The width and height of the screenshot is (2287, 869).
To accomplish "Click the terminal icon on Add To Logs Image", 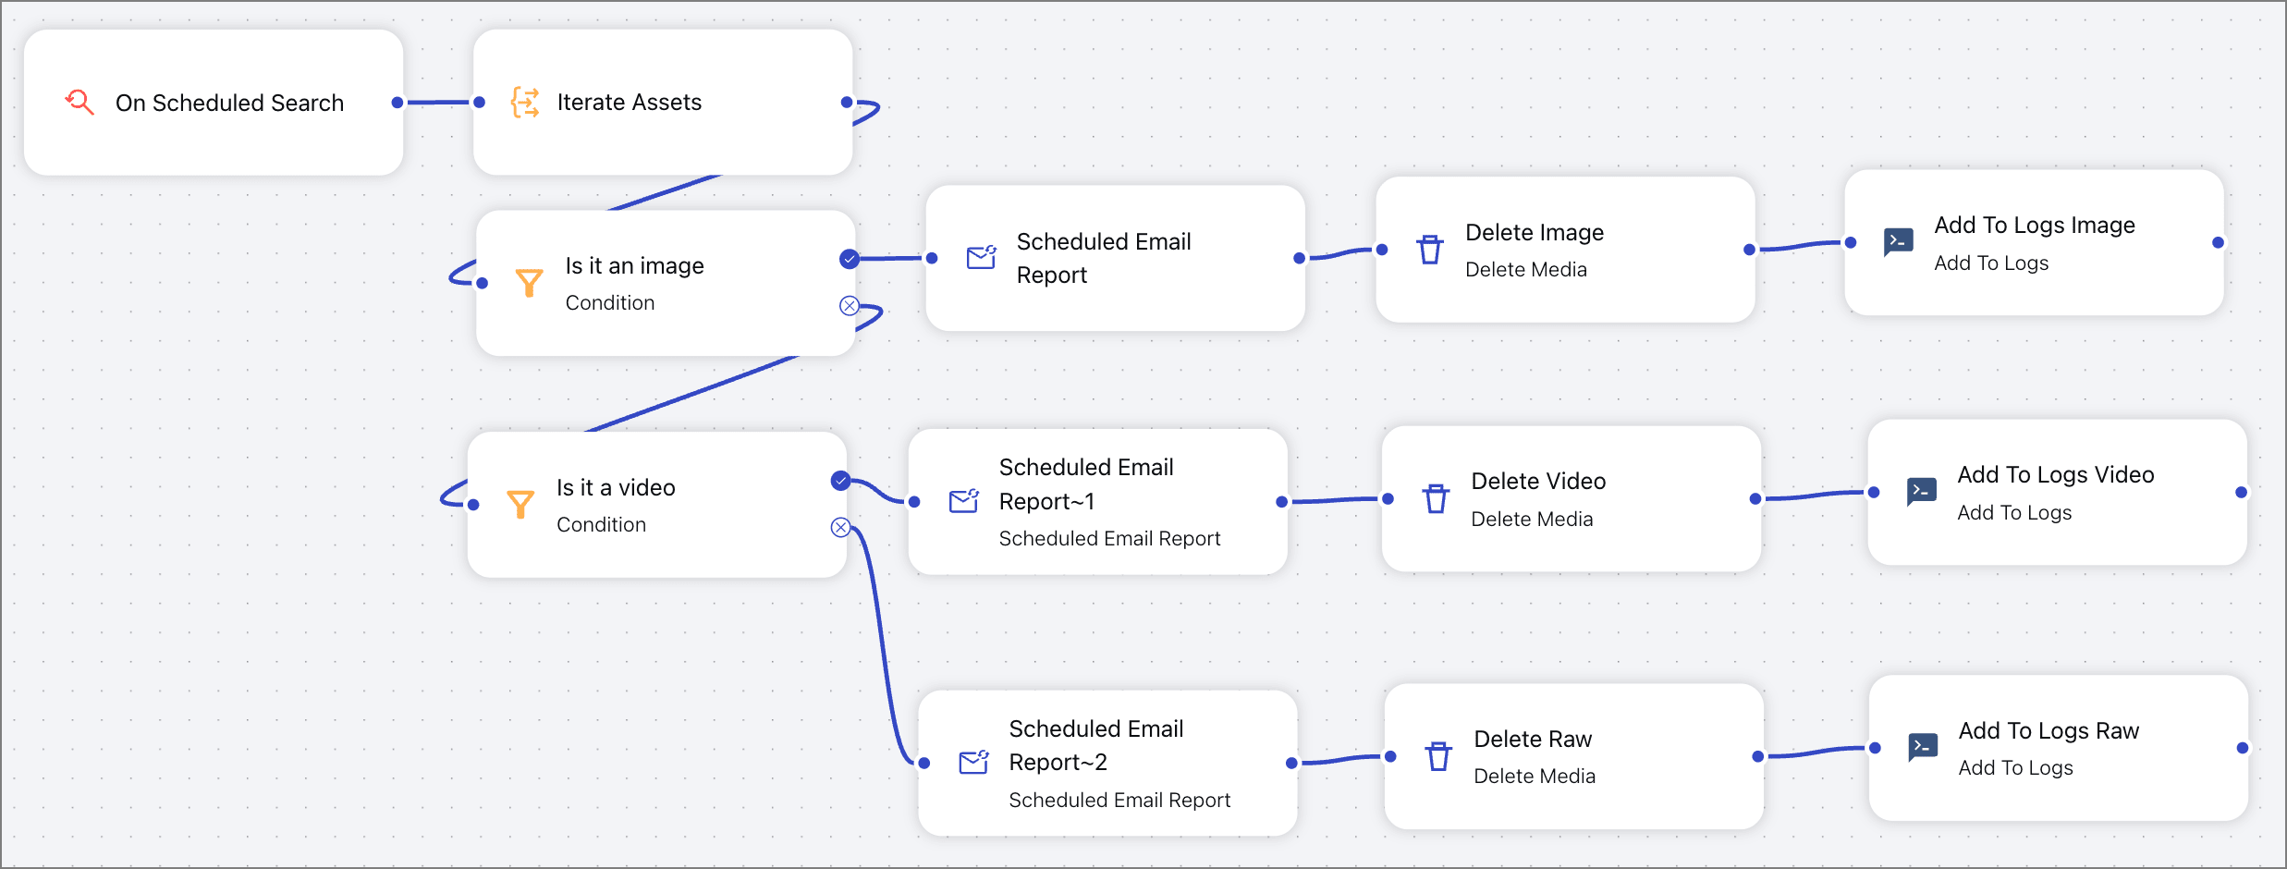I will click(x=1899, y=242).
